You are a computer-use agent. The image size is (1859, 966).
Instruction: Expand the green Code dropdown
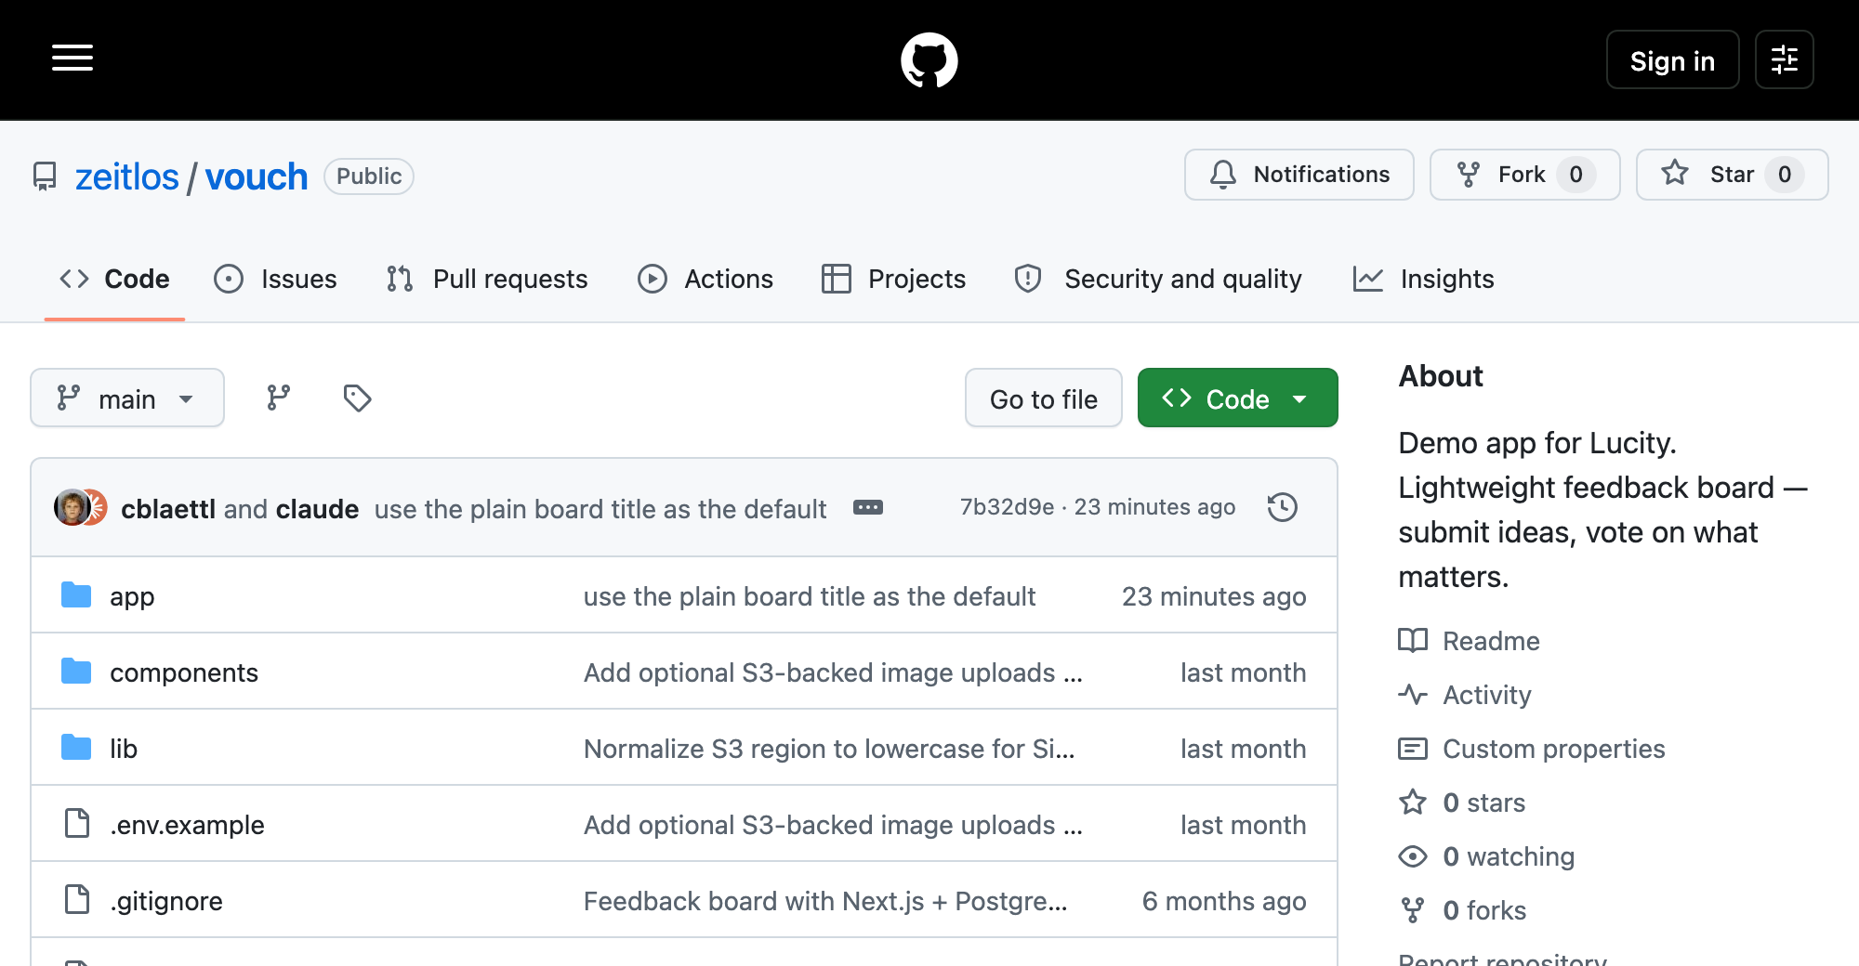(1237, 398)
